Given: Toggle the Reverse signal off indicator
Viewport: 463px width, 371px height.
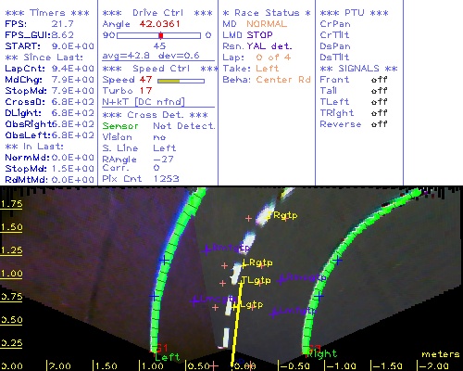Looking at the screenshot, I should (x=379, y=124).
